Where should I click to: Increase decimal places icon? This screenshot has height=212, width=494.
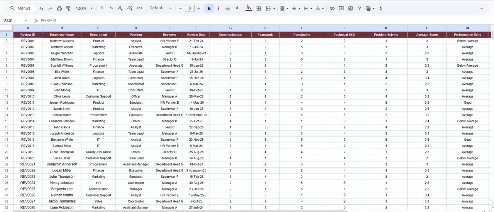point(130,8)
